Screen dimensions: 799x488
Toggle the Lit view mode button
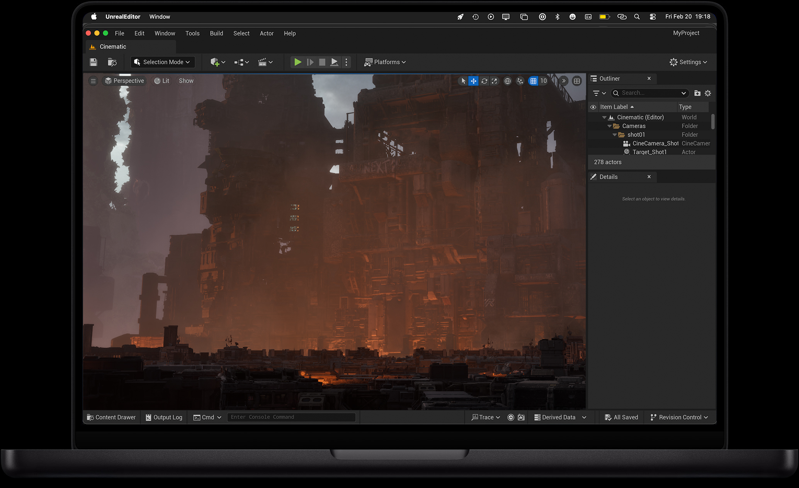pyautogui.click(x=162, y=81)
